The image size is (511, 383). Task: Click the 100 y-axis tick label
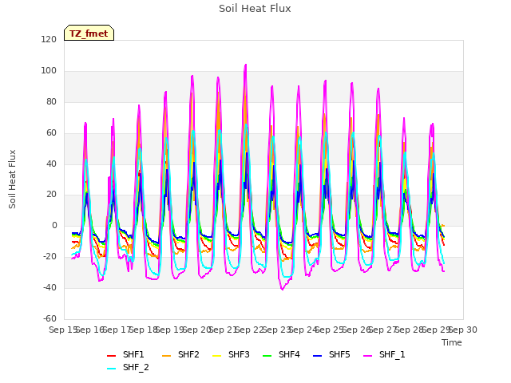click(49, 71)
